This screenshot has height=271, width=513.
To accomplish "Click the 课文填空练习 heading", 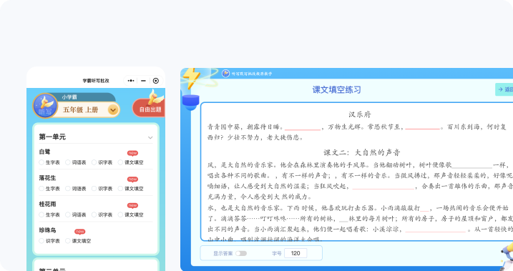I will coord(336,89).
